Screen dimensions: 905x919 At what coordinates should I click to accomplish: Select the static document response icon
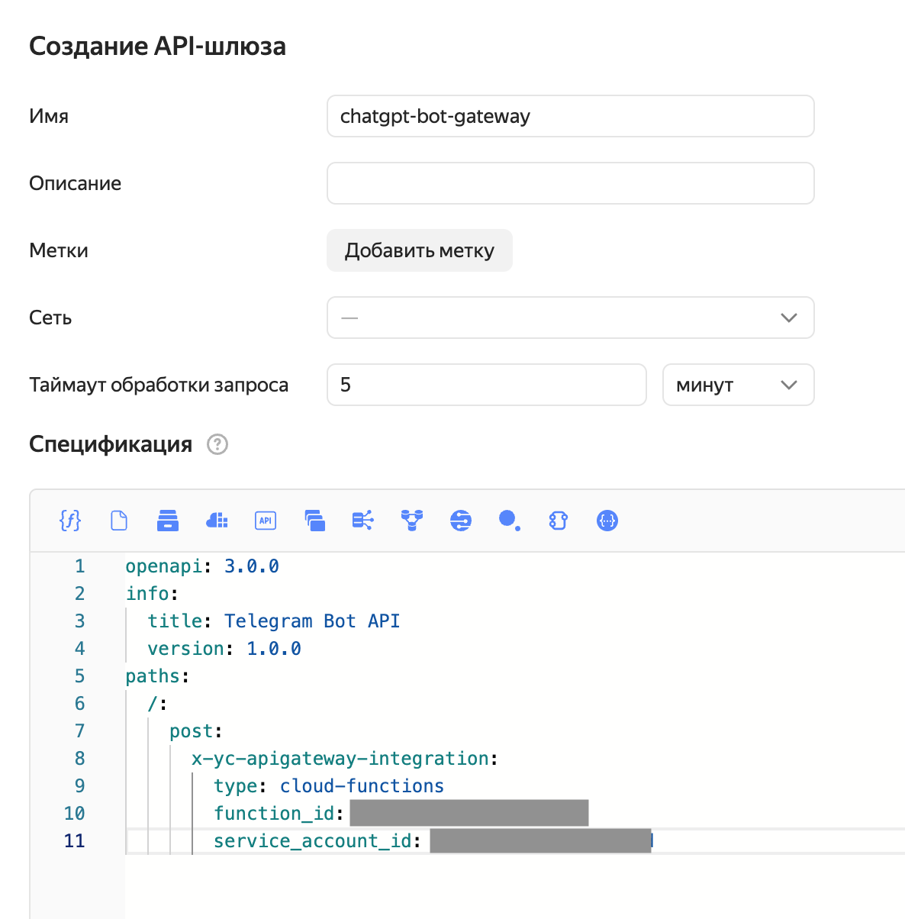pyautogui.click(x=119, y=521)
